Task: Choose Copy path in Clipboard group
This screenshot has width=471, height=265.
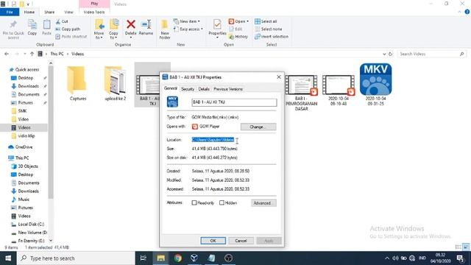Action: [x=68, y=29]
